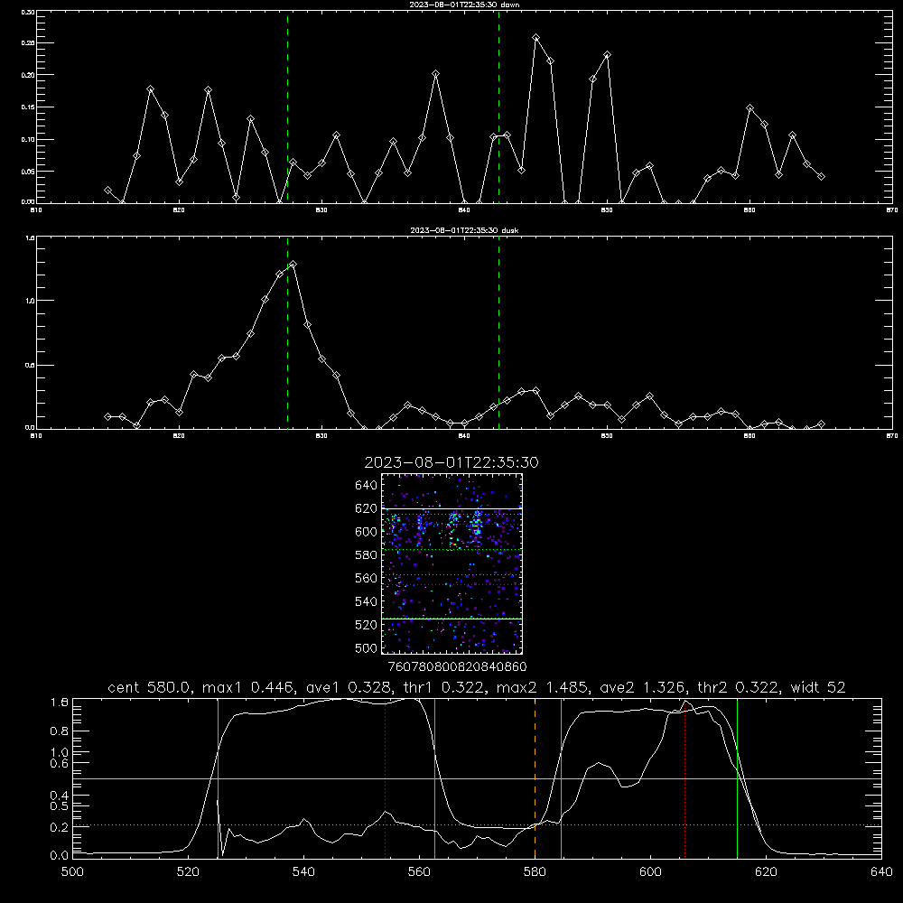This screenshot has width=903, height=903.
Task: Click the last dusk data point at 865
Action: point(821,424)
